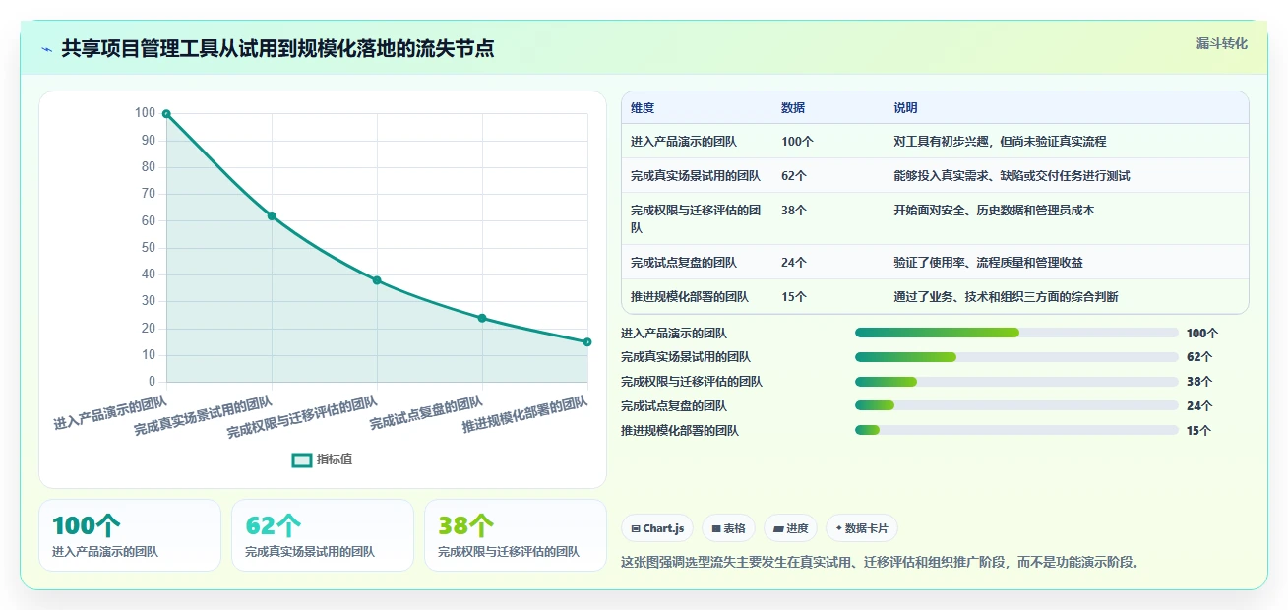The height and width of the screenshot is (610, 1288).
Task: Click 24个 value beside the progress bar
Action: pos(1199,406)
